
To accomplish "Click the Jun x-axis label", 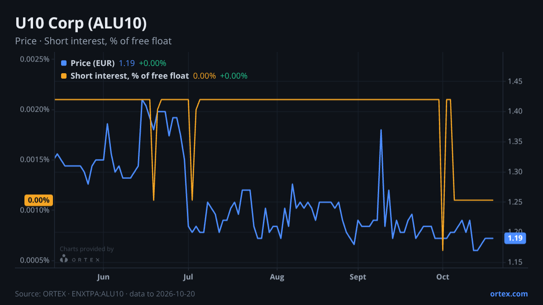I will pyautogui.click(x=104, y=277).
